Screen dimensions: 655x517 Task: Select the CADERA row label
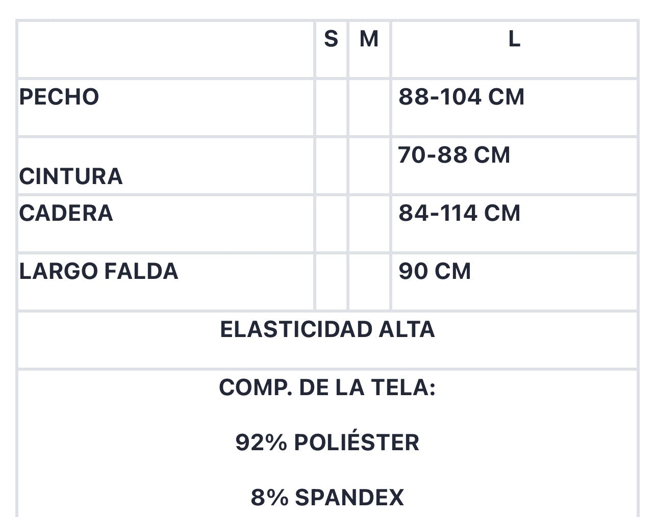(x=66, y=213)
